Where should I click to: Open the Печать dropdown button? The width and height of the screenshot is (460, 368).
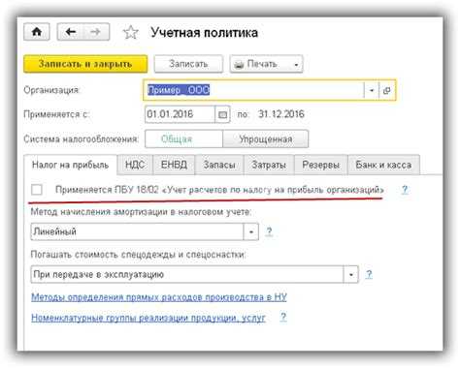(x=266, y=64)
